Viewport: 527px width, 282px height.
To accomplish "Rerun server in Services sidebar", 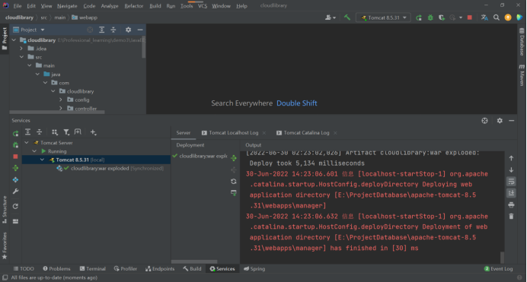I will pos(15,134).
